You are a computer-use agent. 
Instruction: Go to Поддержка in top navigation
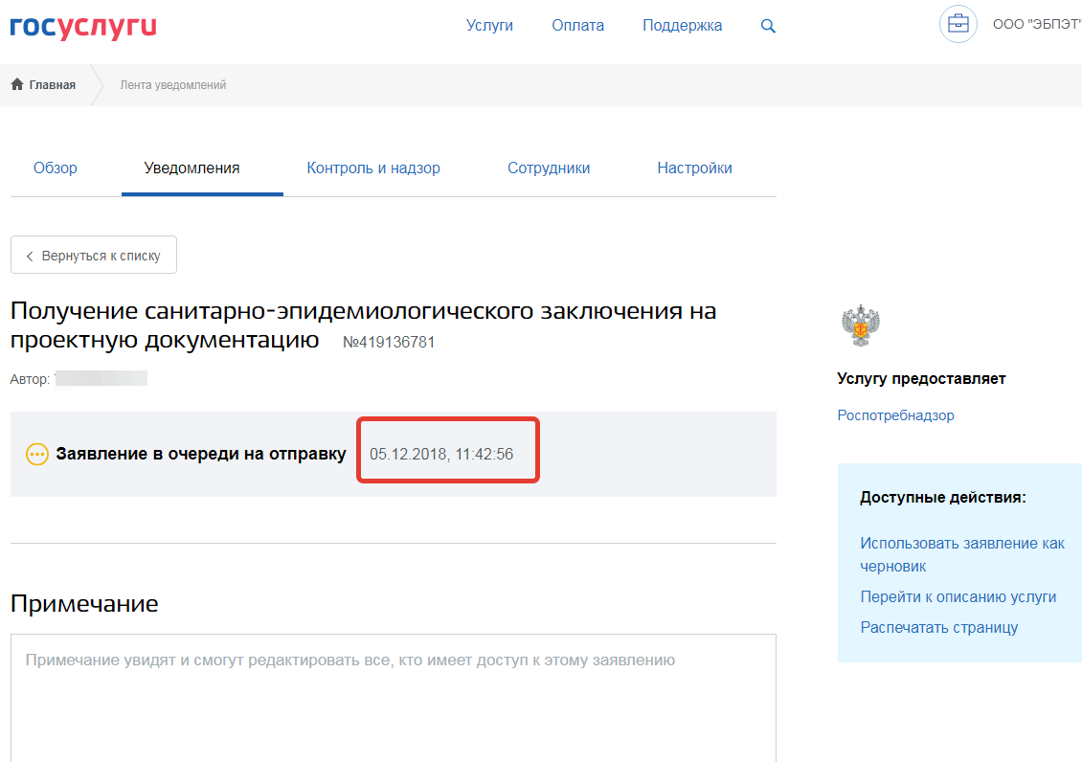pyautogui.click(x=682, y=26)
